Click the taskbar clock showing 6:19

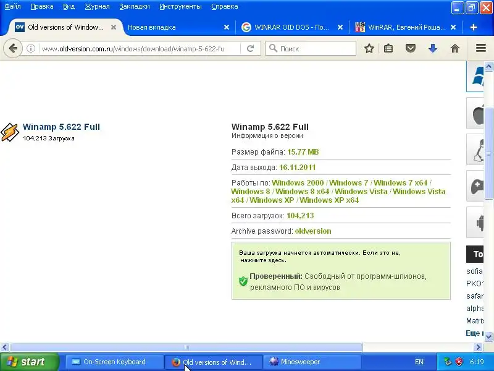pyautogui.click(x=477, y=362)
